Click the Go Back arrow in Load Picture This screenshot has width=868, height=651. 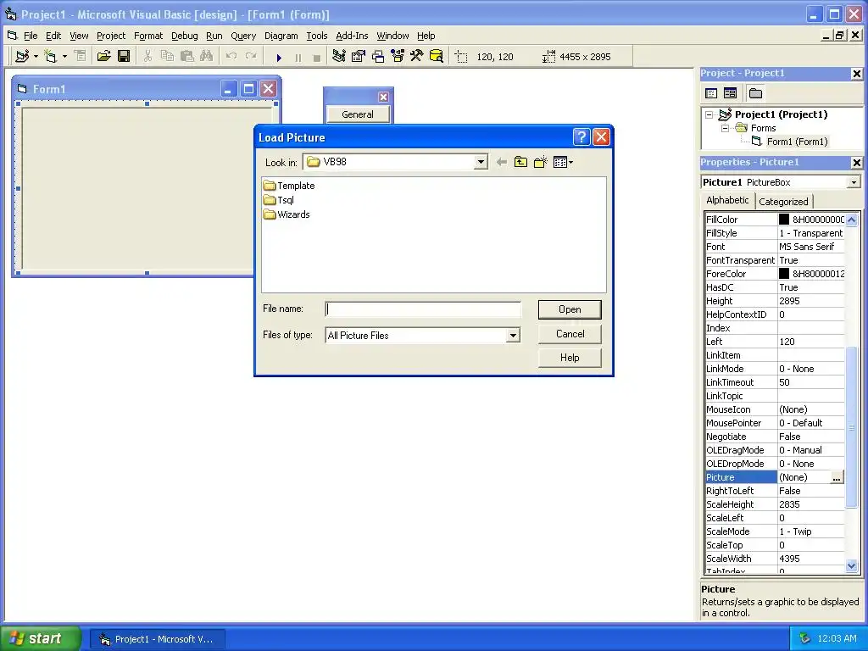(x=502, y=162)
